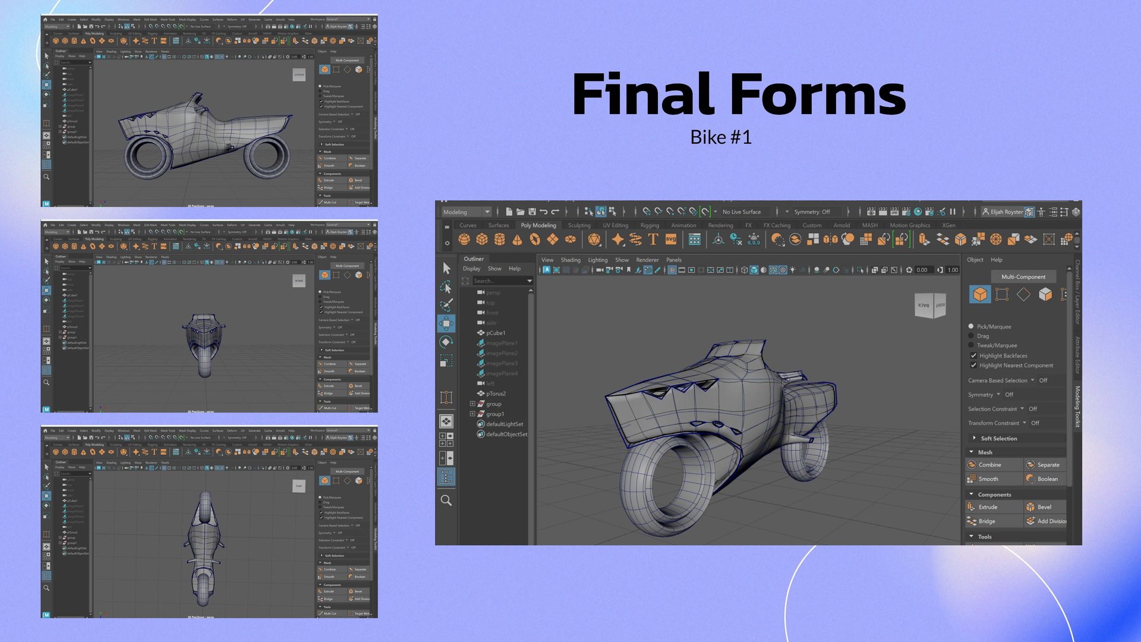
Task: Click the SVG import shelf icon
Action: click(671, 239)
